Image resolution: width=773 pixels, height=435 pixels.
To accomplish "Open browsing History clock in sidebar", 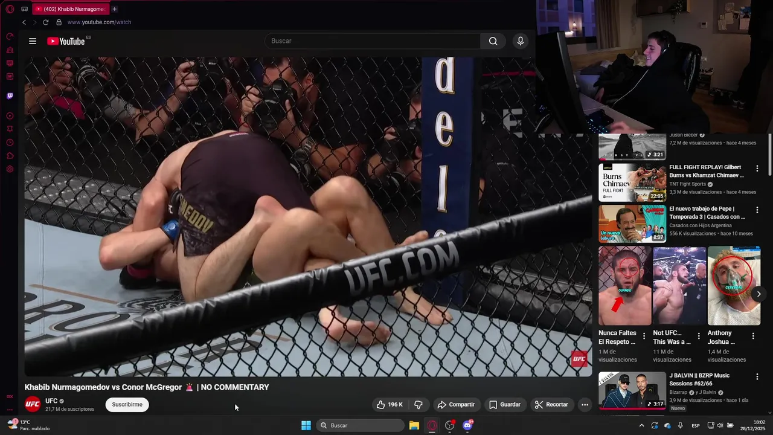I will 10,143.
